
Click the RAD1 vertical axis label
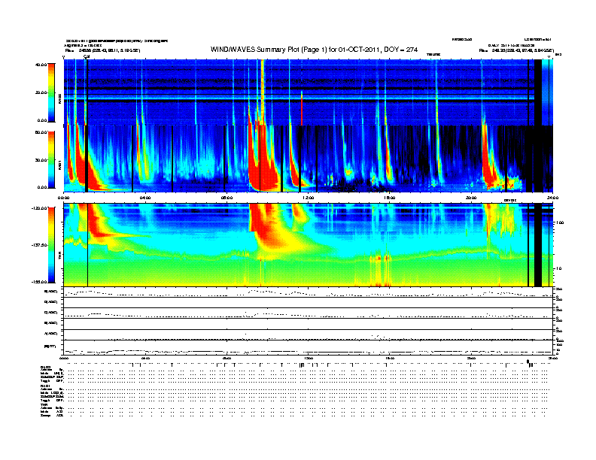pos(60,164)
